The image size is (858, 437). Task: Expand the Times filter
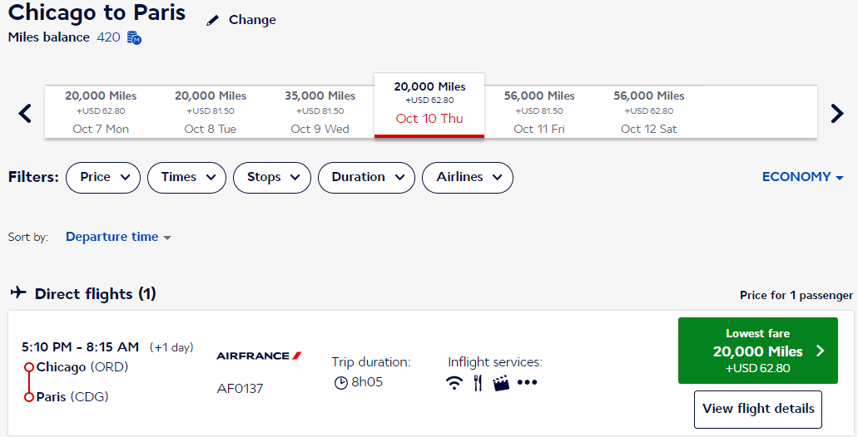click(x=186, y=177)
